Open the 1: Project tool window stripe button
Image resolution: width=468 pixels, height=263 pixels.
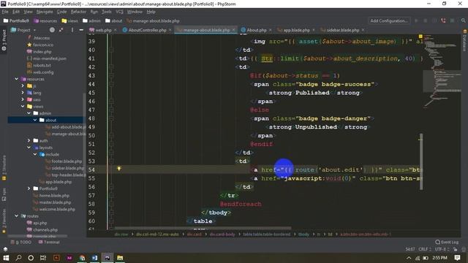(4, 40)
